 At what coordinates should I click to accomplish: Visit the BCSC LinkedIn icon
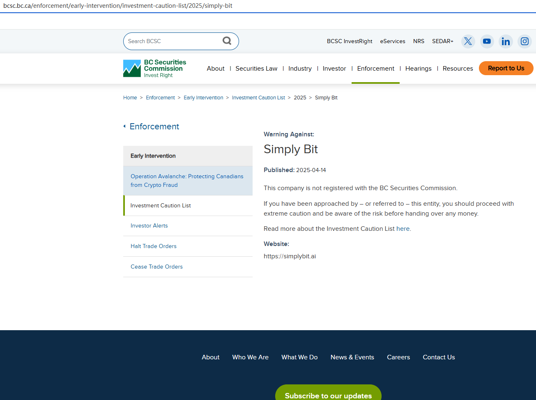(x=506, y=41)
